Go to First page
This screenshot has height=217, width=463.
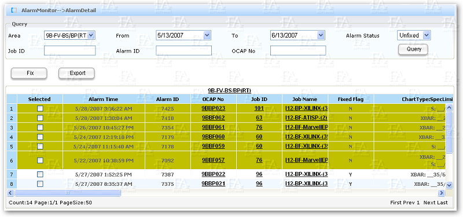[x=396, y=203]
